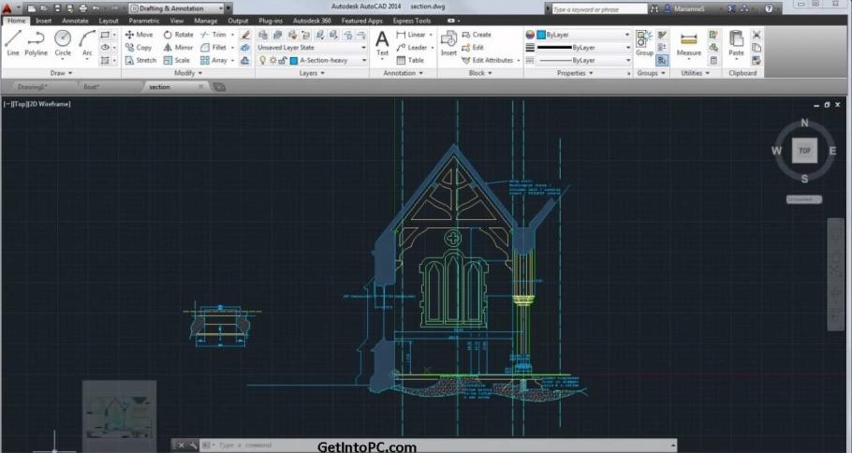
Task: Click the Cut icon in Clipboard panel
Action: pos(757,35)
